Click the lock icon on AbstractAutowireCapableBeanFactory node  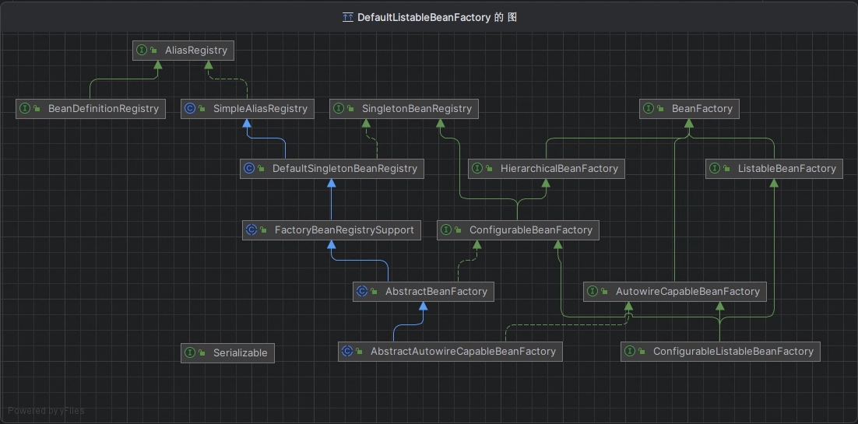tap(360, 352)
